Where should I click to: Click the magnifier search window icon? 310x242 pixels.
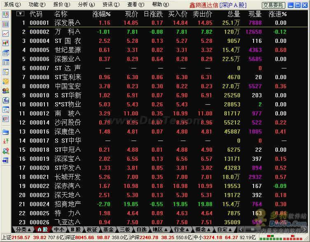pyautogui.click(x=5, y=110)
